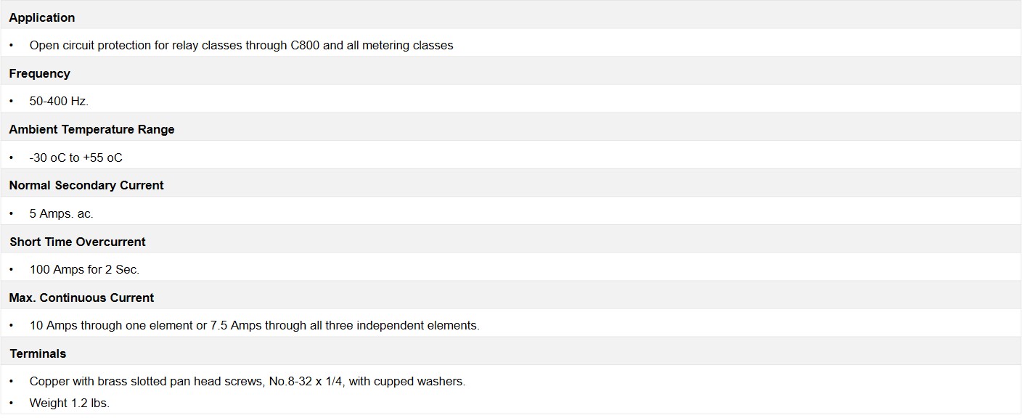The width and height of the screenshot is (1022, 418).
Task: Select the 5 Amps. ac. value
Action: (62, 213)
